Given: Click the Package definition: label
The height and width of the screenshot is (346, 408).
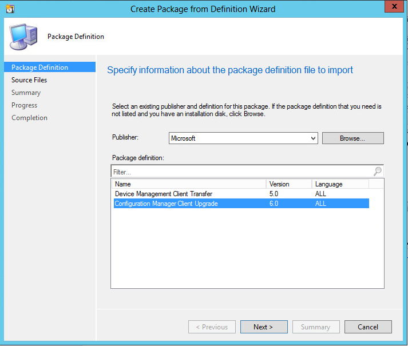Looking at the screenshot, I should pyautogui.click(x=138, y=158).
